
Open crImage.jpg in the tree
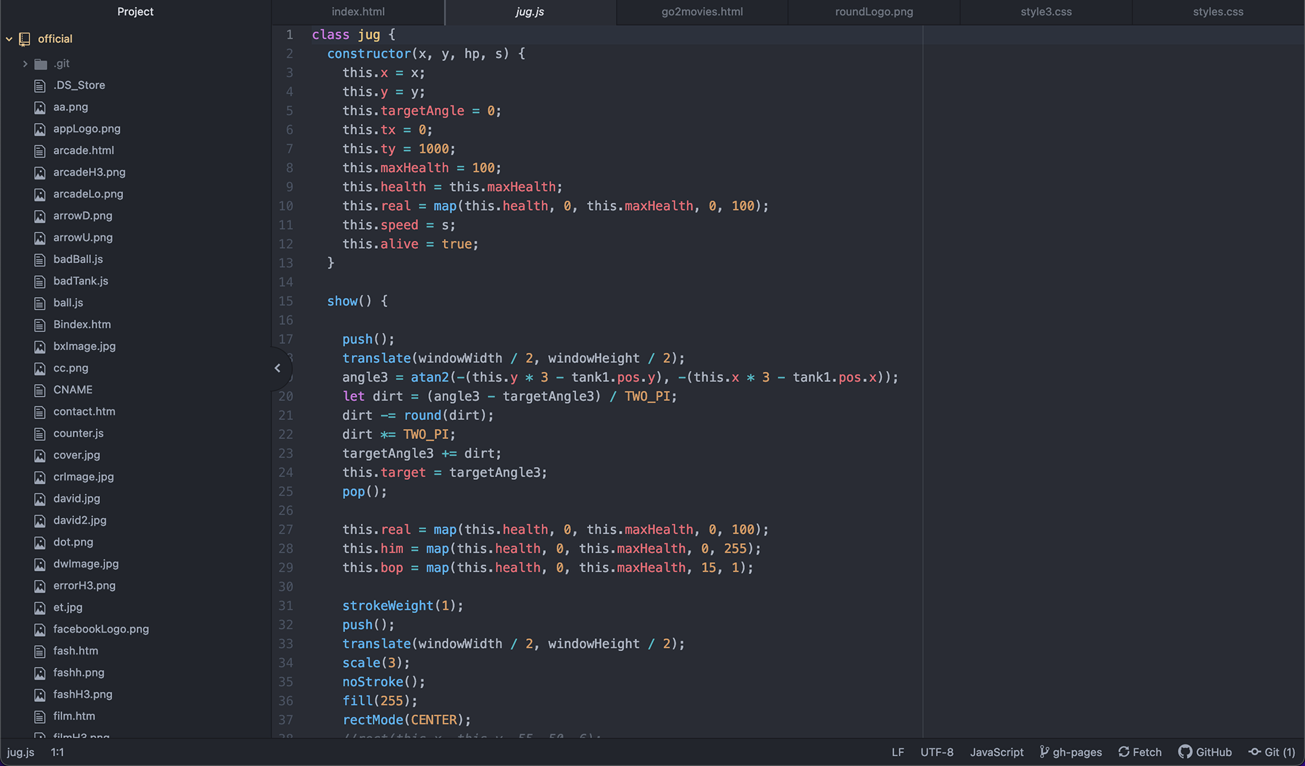84,477
